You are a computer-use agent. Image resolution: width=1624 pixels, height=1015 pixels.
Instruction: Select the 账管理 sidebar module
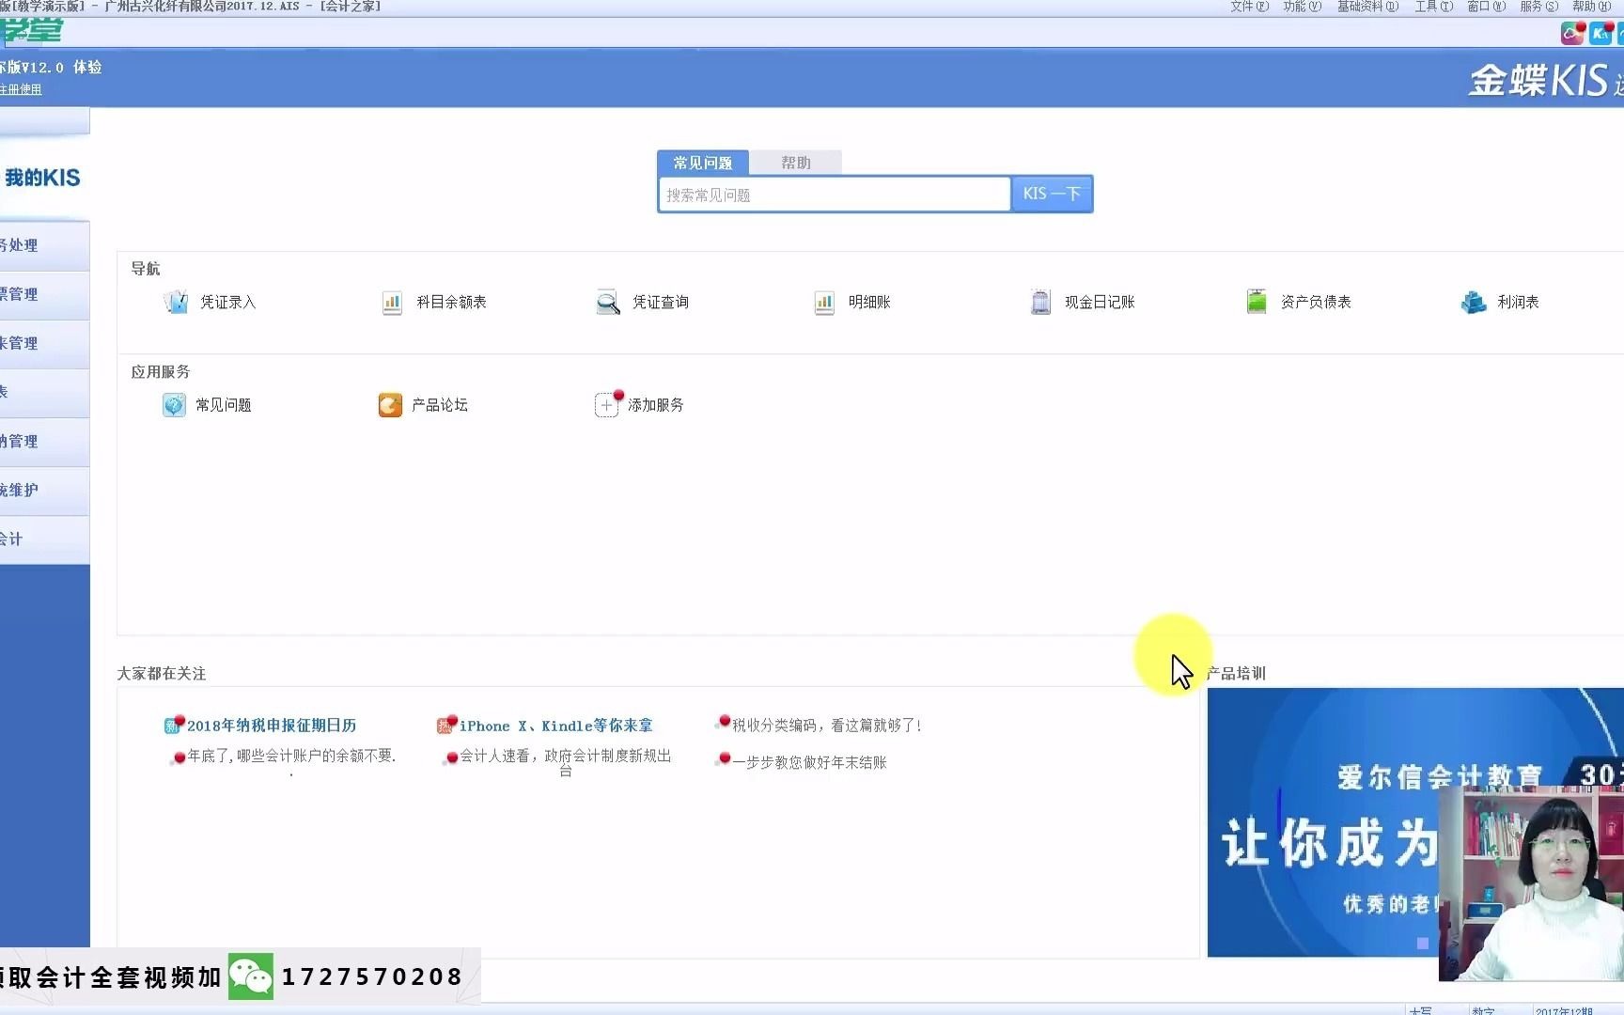pyautogui.click(x=44, y=343)
